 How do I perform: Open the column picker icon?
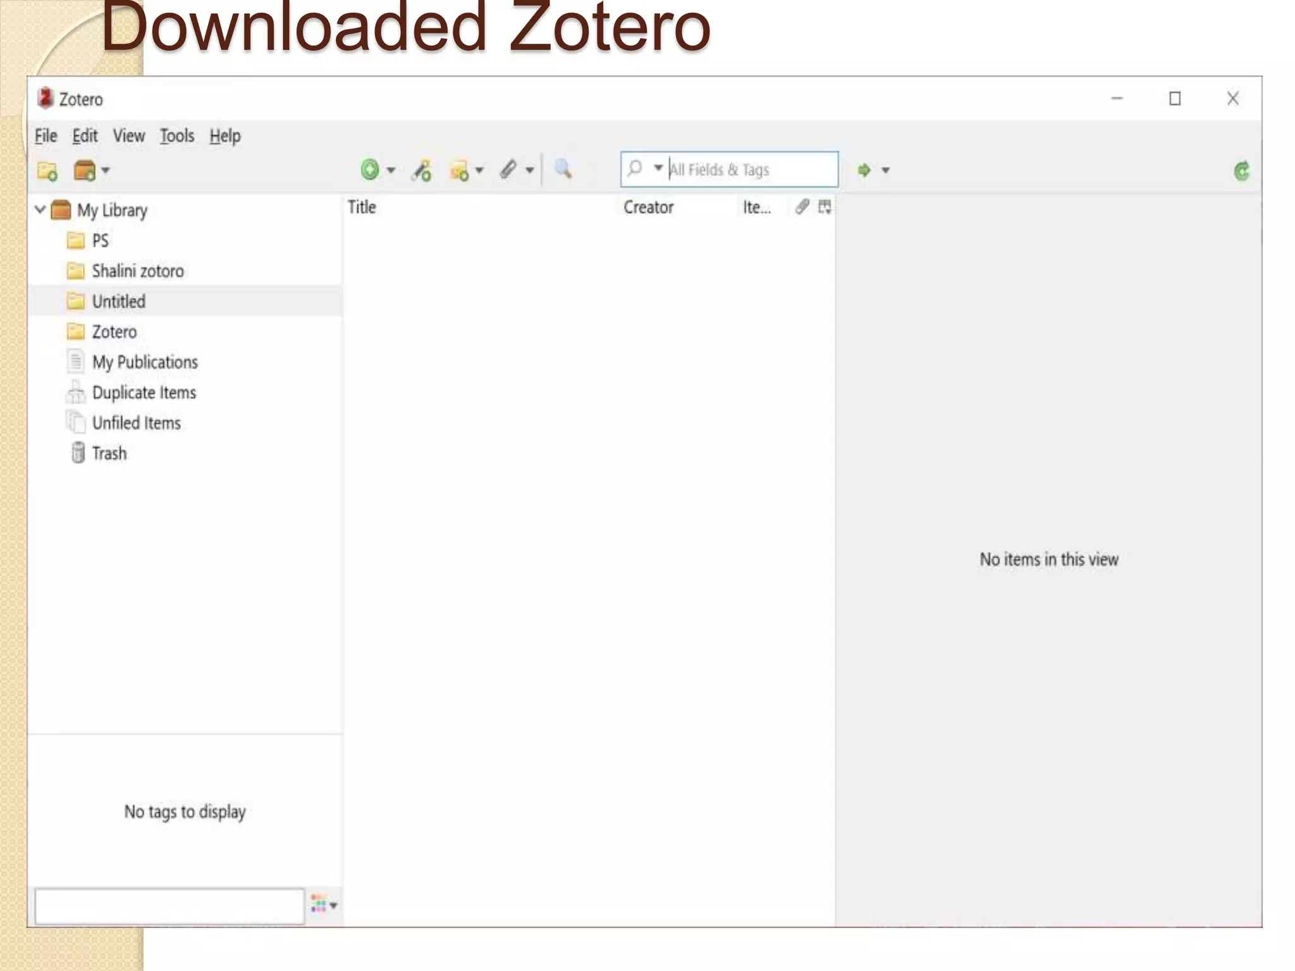825,207
